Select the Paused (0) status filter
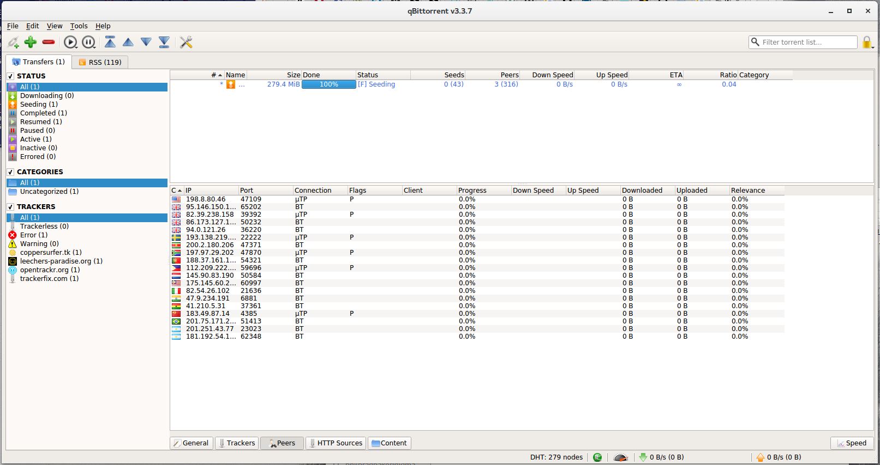This screenshot has height=465, width=880. pos(87,131)
